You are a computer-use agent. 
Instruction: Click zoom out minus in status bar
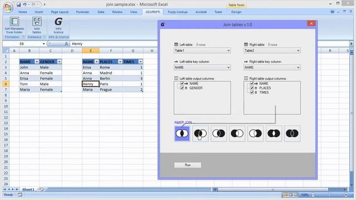coord(313,195)
